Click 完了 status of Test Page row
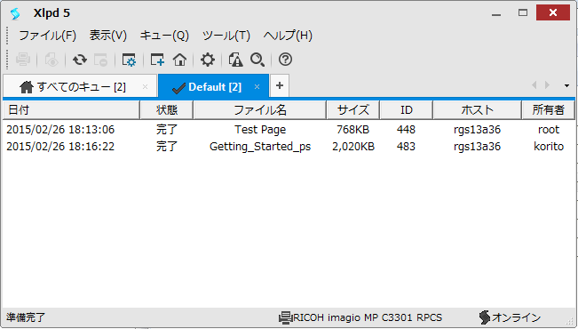The image size is (578, 329). pyautogui.click(x=167, y=130)
